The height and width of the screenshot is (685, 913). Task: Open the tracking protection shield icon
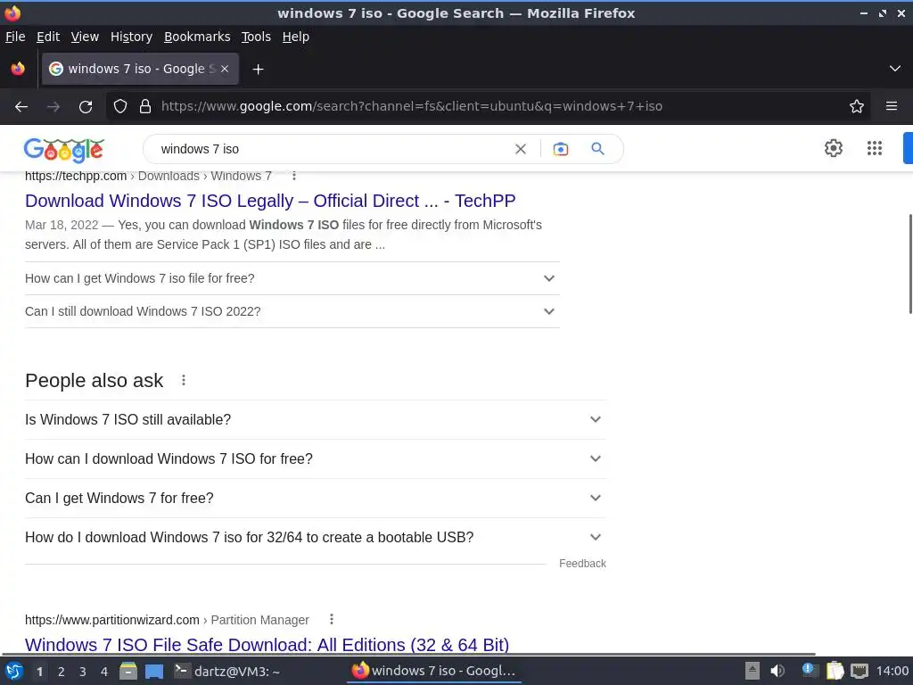point(120,106)
